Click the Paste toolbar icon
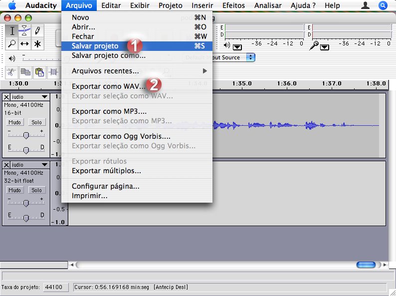 (39, 72)
